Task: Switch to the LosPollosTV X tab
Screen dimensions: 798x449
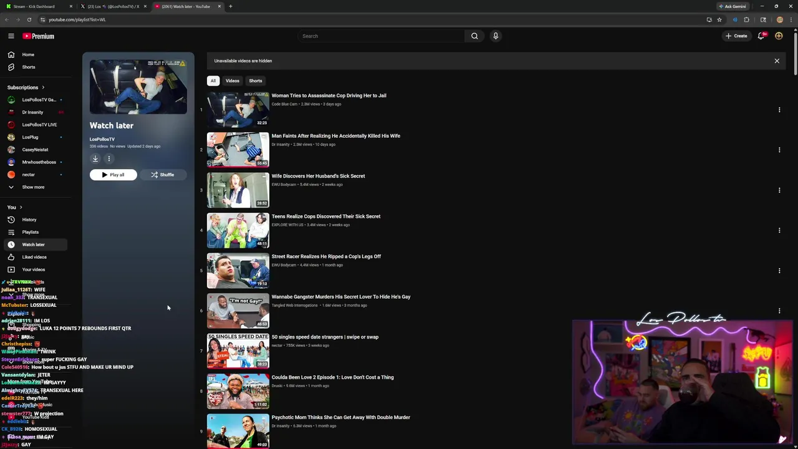Action: click(112, 6)
